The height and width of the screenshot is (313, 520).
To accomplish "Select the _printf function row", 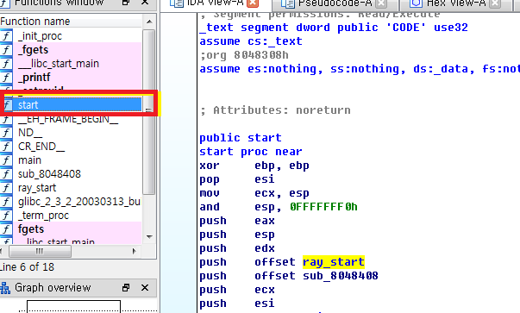I will [x=71, y=78].
